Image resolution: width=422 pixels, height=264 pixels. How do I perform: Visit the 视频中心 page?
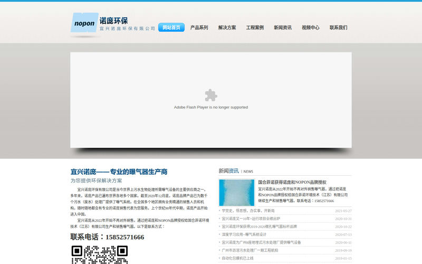(x=311, y=27)
